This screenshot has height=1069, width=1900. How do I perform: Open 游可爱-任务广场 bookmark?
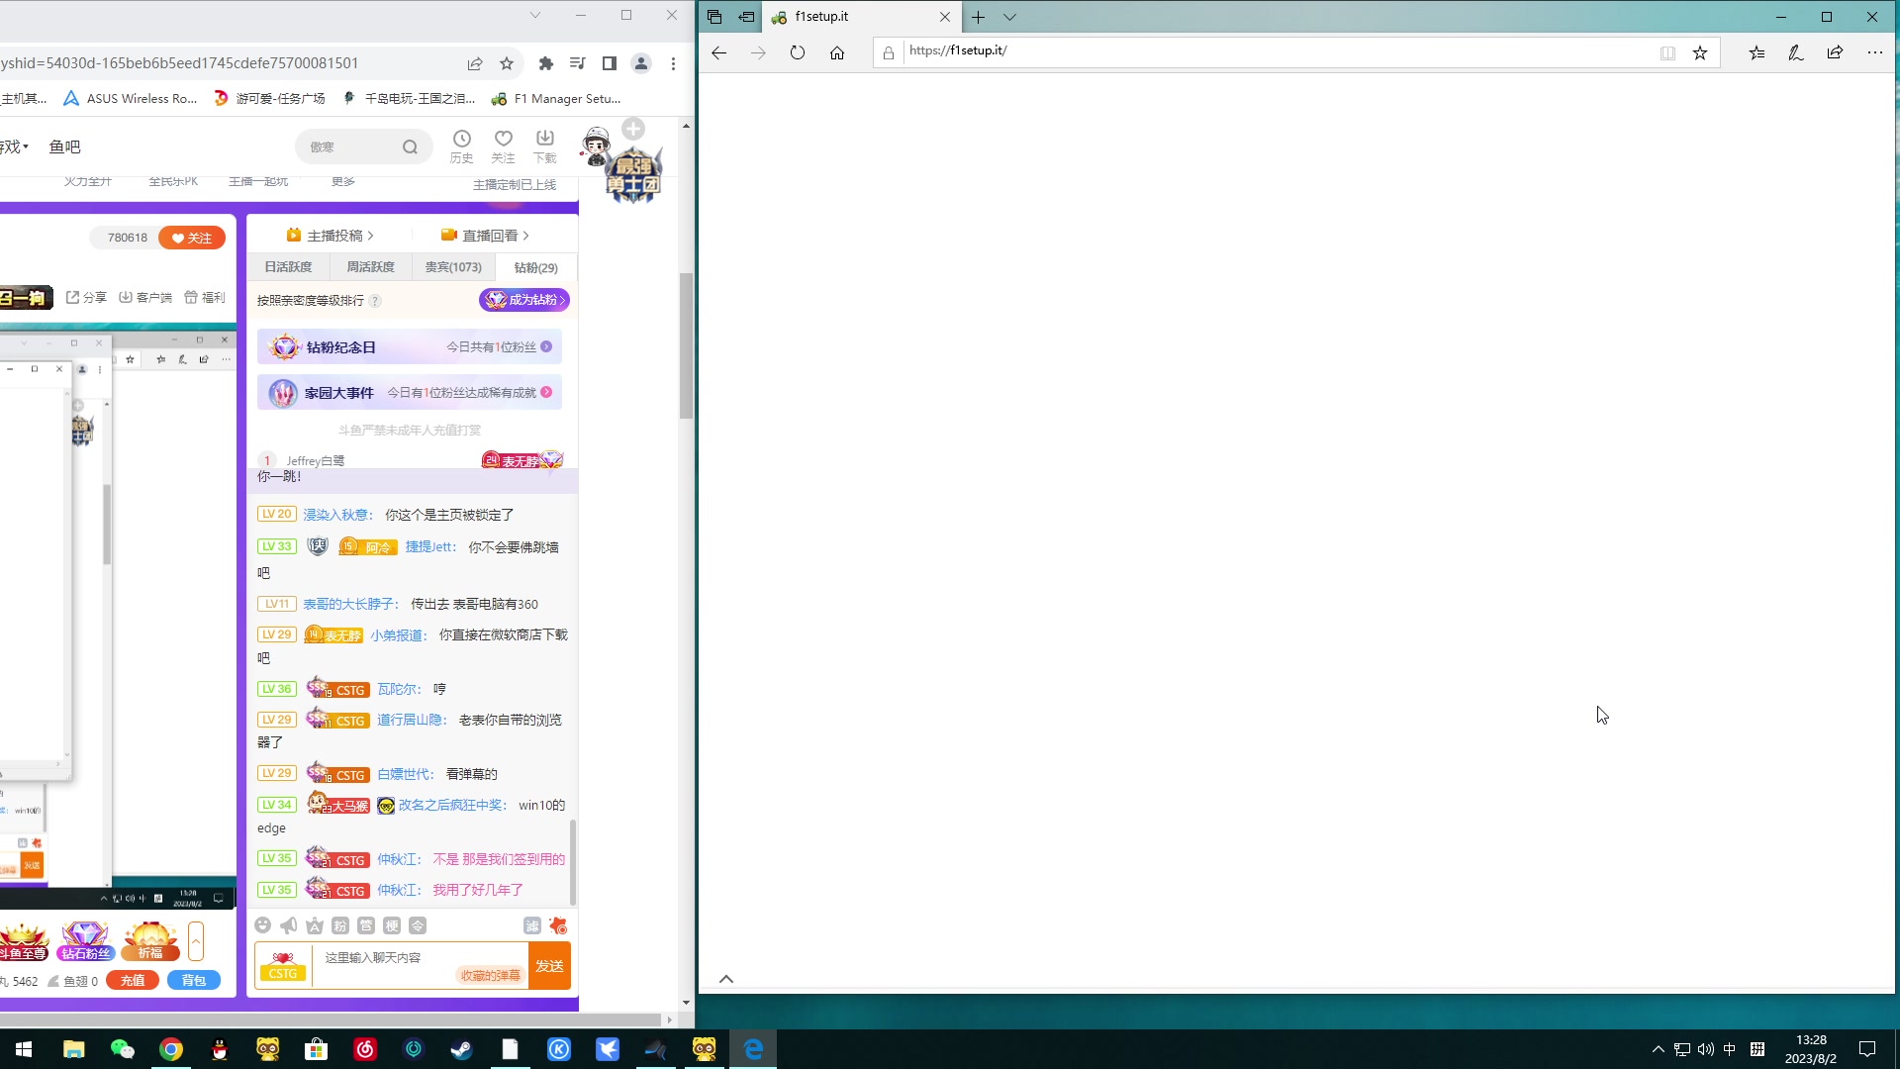pos(270,99)
